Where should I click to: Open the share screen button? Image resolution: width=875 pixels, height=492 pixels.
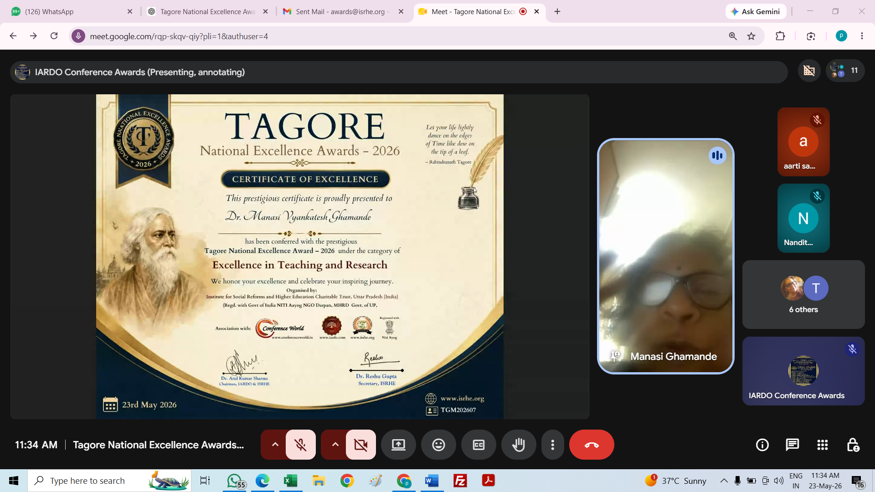pyautogui.click(x=398, y=445)
